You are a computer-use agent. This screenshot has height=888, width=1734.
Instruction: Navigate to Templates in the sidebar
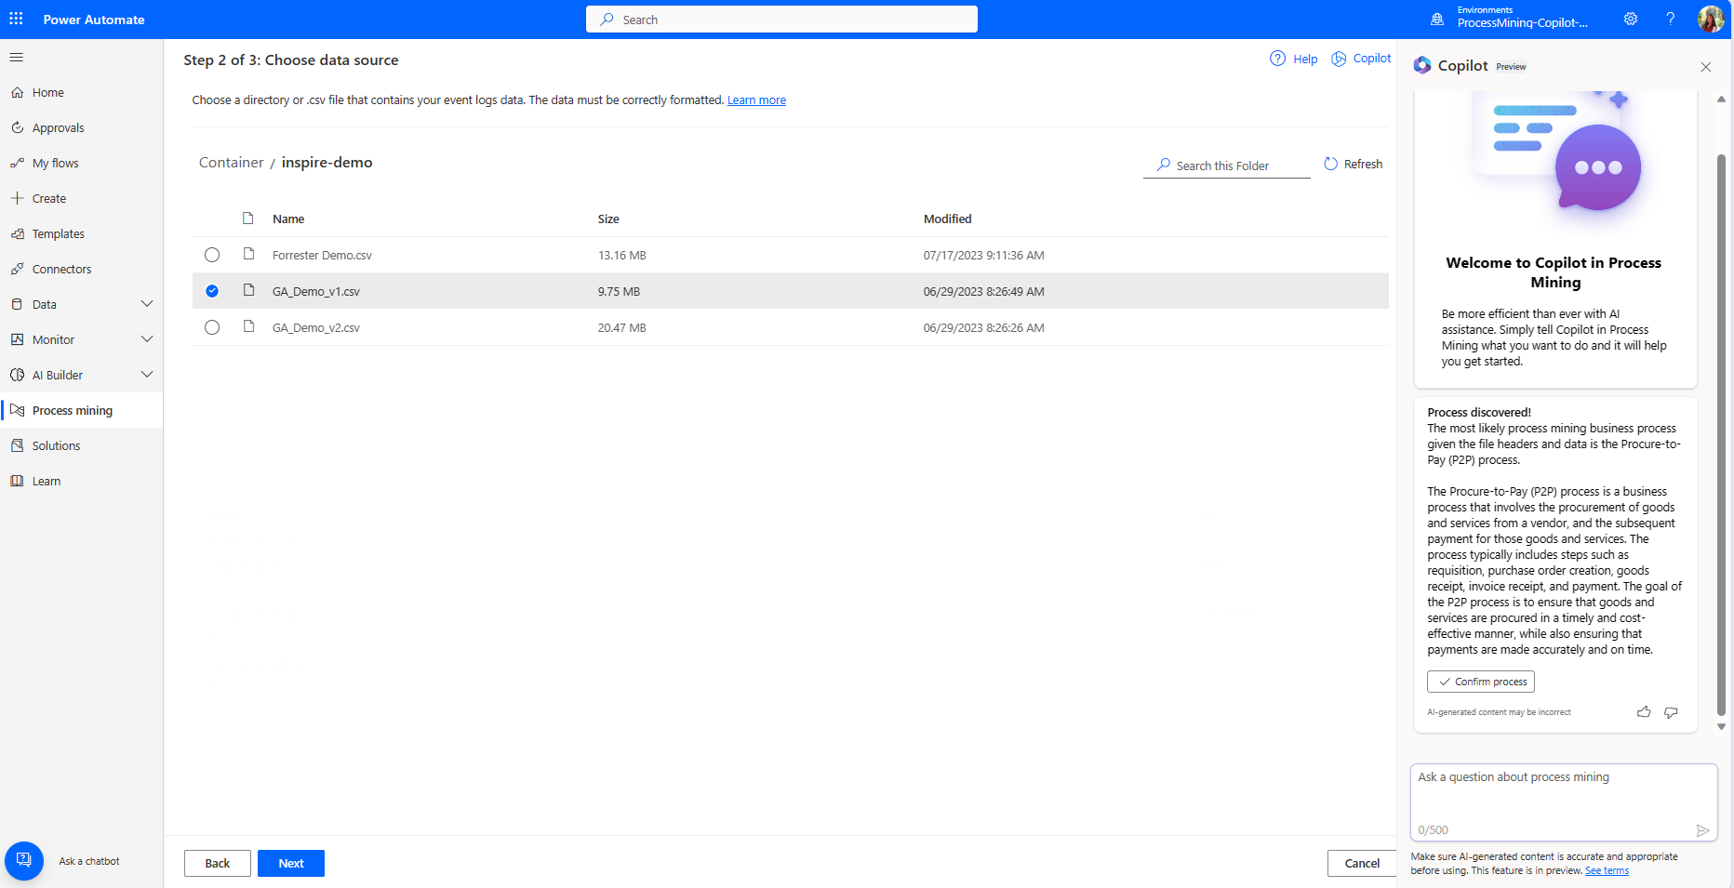point(58,233)
